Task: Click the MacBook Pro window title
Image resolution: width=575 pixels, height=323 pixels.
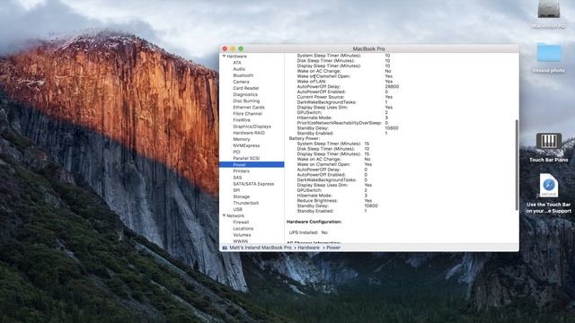Action: coord(369,48)
